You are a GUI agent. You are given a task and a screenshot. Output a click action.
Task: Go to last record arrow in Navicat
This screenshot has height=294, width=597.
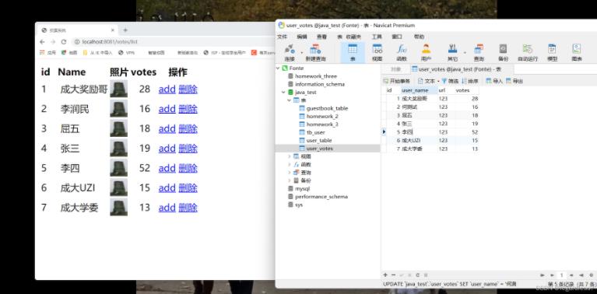click(x=581, y=275)
